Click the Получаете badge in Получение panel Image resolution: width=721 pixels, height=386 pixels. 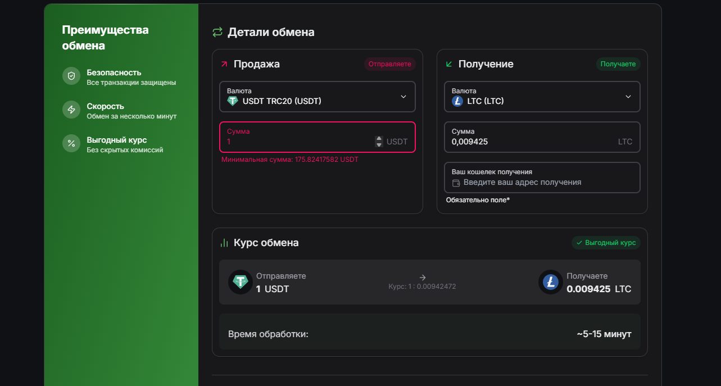618,64
